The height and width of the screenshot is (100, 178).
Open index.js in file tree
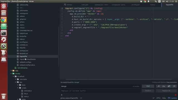(22, 39)
